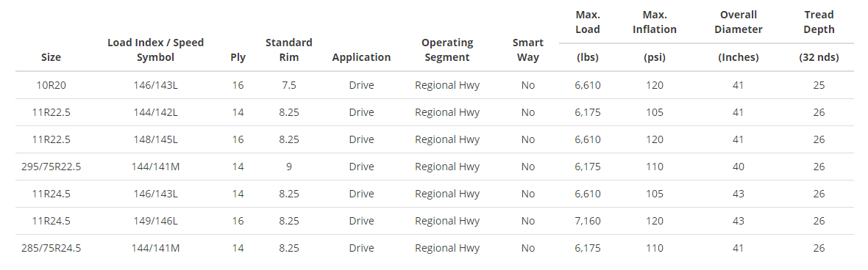Click the Smart Way column header
Viewport: 868px width, 270px height.
coord(528,50)
